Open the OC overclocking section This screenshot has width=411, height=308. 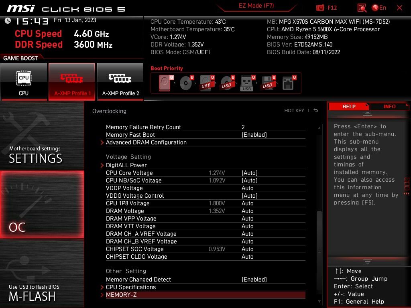[42, 205]
